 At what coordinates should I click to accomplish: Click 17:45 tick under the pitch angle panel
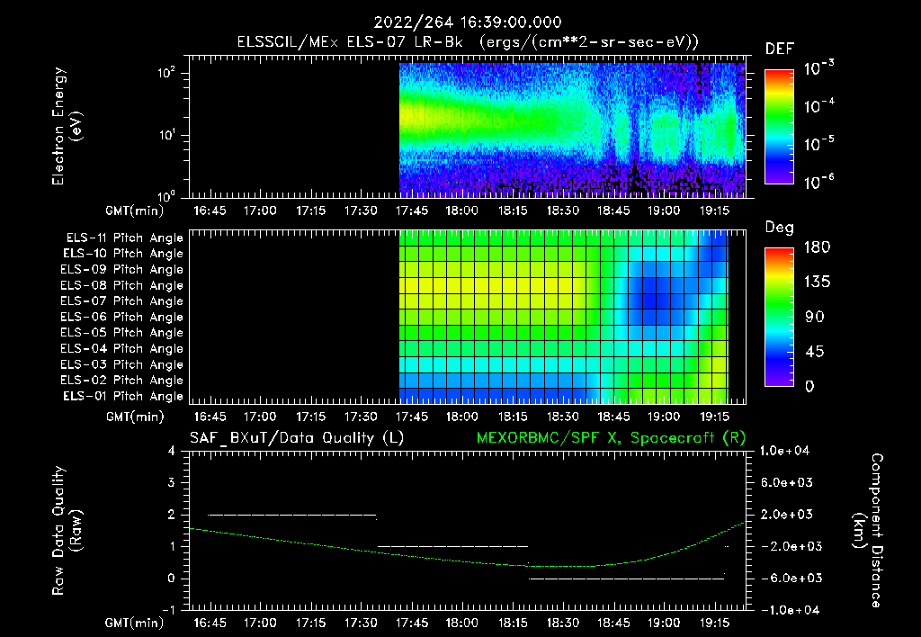point(412,417)
